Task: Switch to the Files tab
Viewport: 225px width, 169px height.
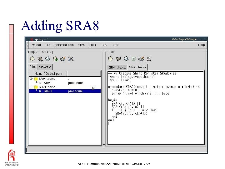Action: (x=33, y=67)
